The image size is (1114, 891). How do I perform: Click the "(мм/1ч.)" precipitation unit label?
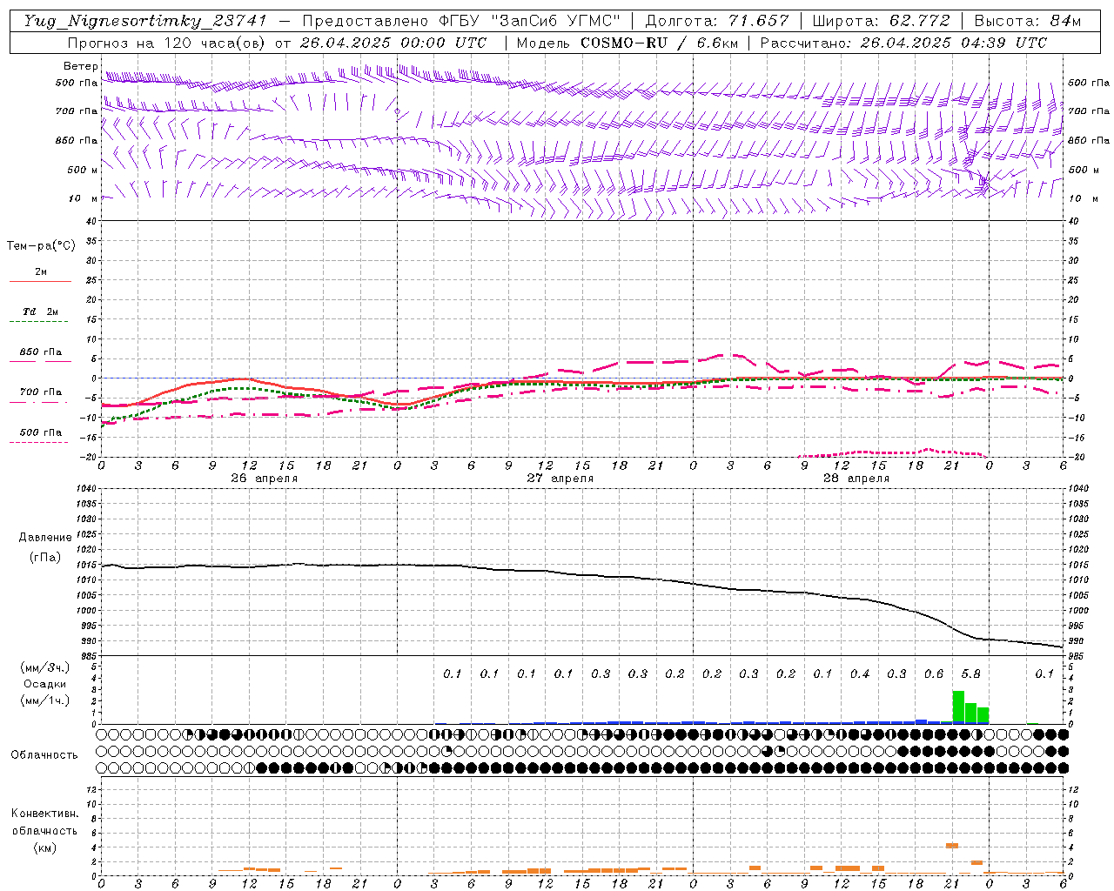click(44, 700)
